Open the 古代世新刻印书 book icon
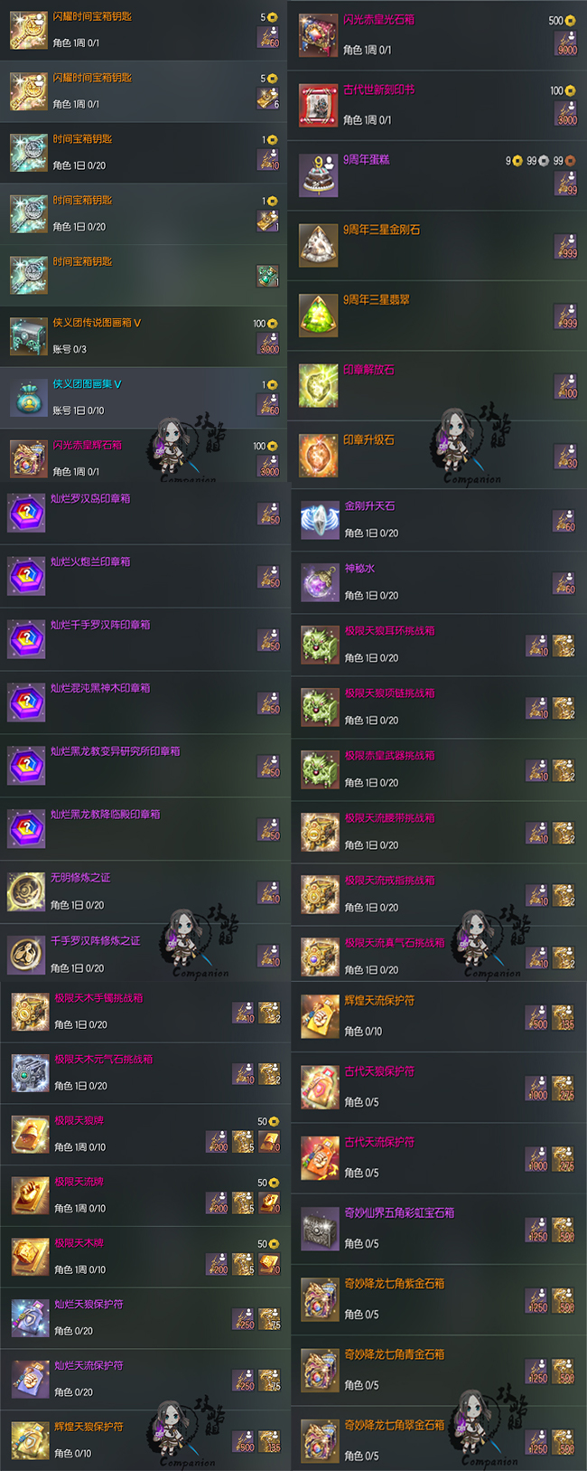 click(x=318, y=106)
